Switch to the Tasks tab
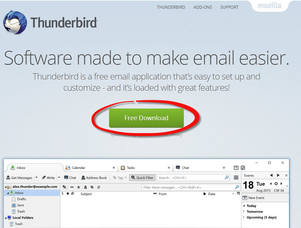Viewport: 301px width, 228px height. click(131, 168)
